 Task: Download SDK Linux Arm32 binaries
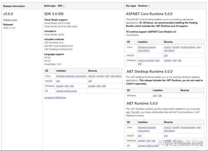tap(92, 76)
